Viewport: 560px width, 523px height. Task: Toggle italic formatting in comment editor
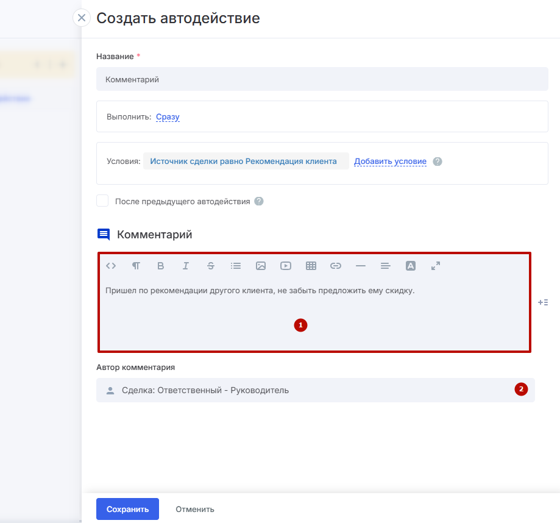pos(186,266)
